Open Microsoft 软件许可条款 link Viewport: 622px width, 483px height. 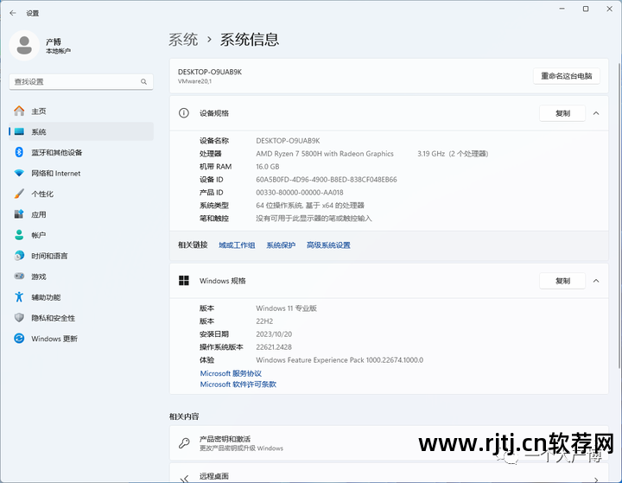[238, 384]
